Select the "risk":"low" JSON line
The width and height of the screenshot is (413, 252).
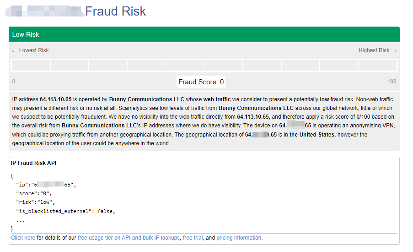pyautogui.click(x=35, y=202)
